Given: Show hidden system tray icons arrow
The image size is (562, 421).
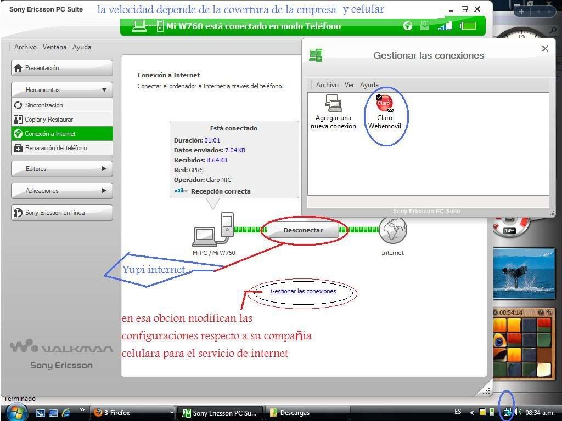Looking at the screenshot, I should pos(472,413).
